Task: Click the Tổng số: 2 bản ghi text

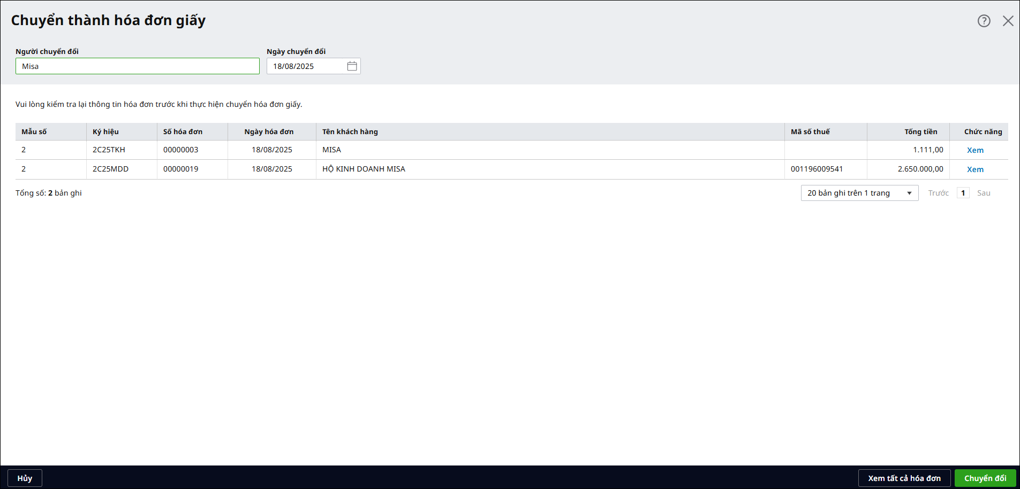Action: pos(49,193)
